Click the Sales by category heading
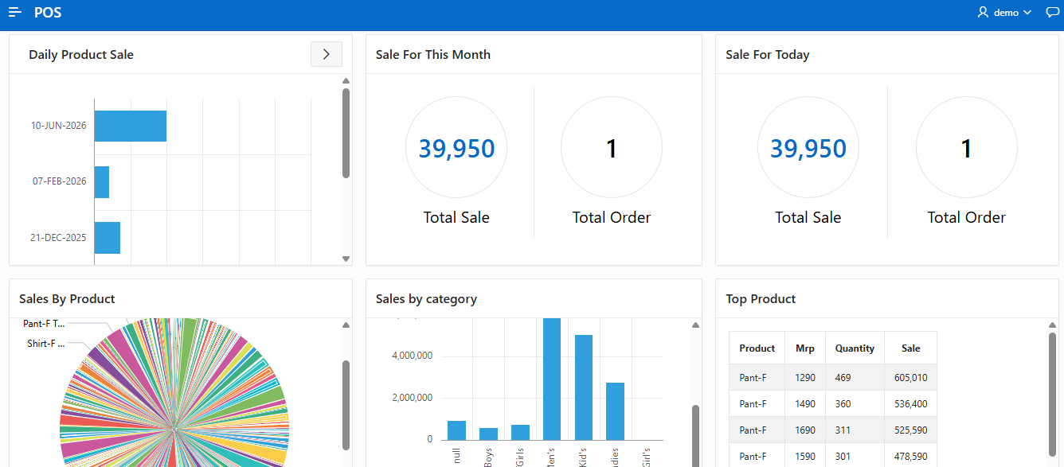Image resolution: width=1064 pixels, height=467 pixels. click(426, 299)
